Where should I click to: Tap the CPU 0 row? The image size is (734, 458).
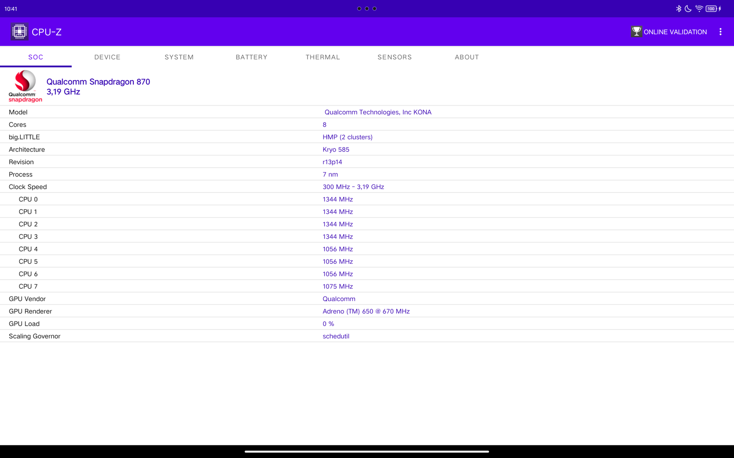(x=367, y=199)
